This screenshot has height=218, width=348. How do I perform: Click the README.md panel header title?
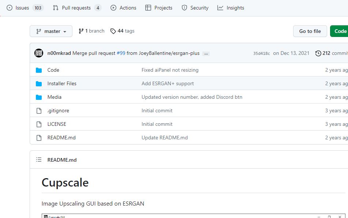click(62, 160)
